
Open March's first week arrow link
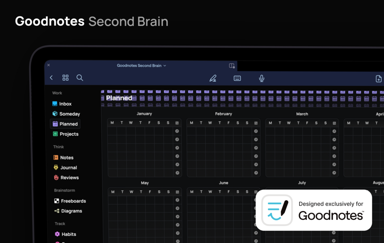pyautogui.click(x=334, y=131)
